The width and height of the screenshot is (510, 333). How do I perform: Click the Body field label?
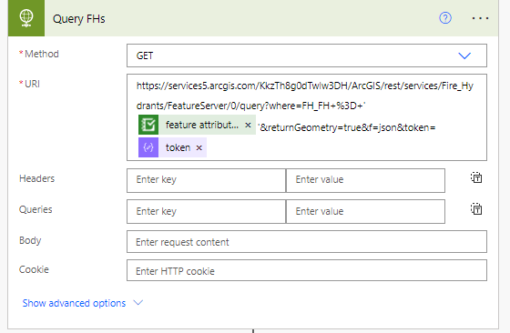click(x=30, y=240)
